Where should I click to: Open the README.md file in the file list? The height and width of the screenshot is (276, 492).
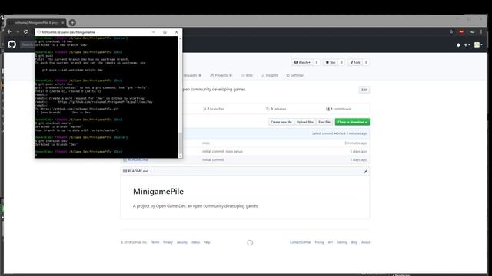pos(138,160)
